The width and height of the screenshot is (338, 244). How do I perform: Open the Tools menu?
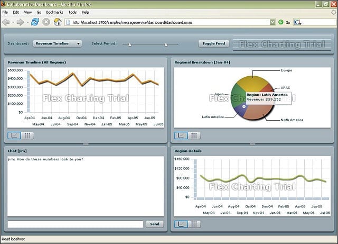73,12
